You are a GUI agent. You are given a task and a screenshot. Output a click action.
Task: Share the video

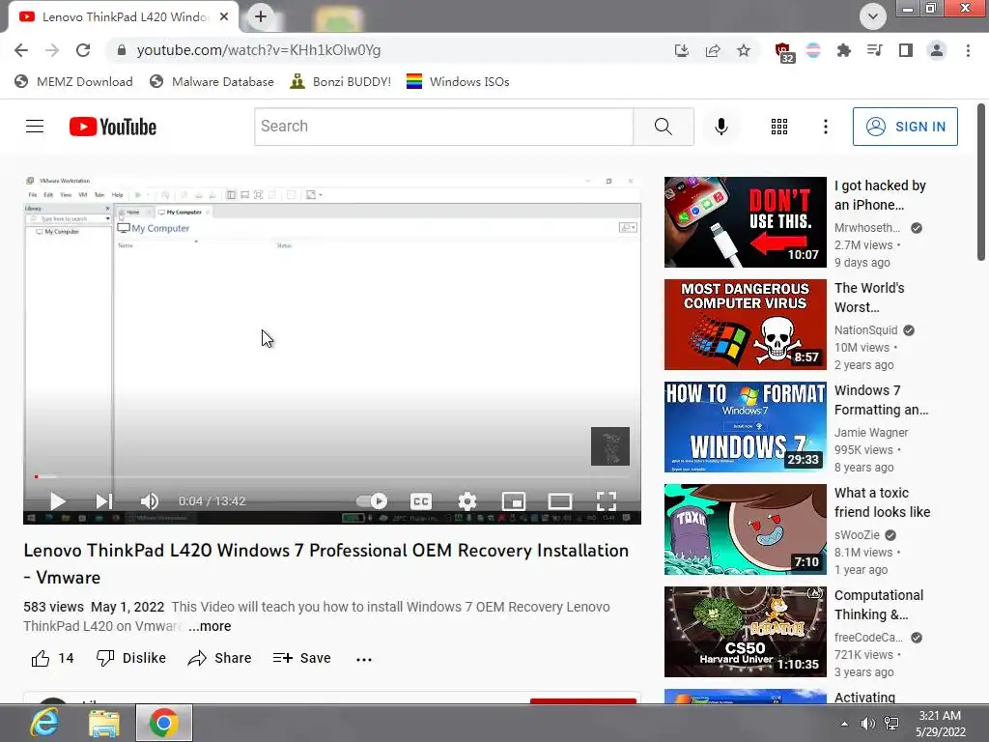tap(219, 659)
